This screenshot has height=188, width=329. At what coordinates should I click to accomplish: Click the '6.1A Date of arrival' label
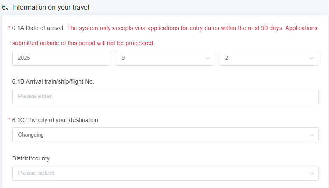pyautogui.click(x=38, y=28)
